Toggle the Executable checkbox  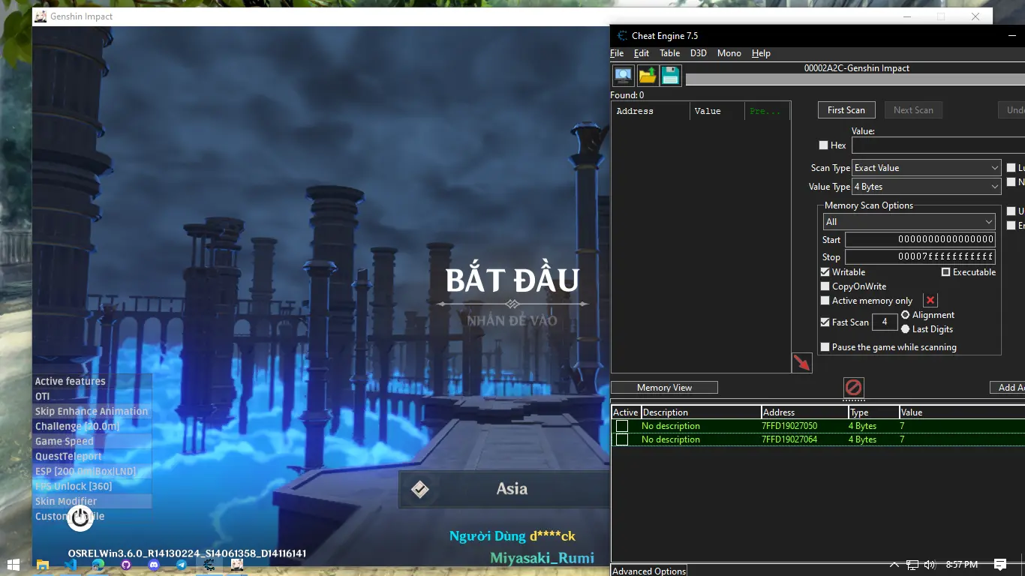click(946, 272)
